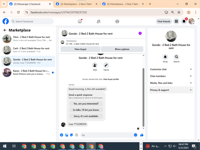Expand Privacy & support section
Screen dimensions: 200x150
tap(171, 90)
